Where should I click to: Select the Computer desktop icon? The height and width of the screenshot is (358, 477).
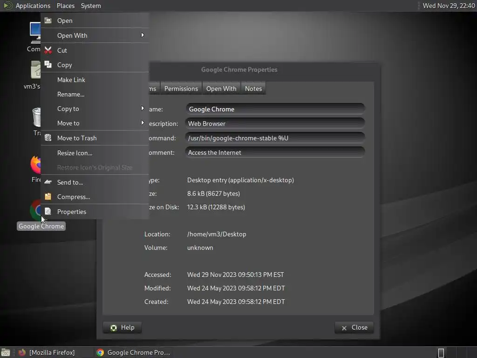pos(35,33)
